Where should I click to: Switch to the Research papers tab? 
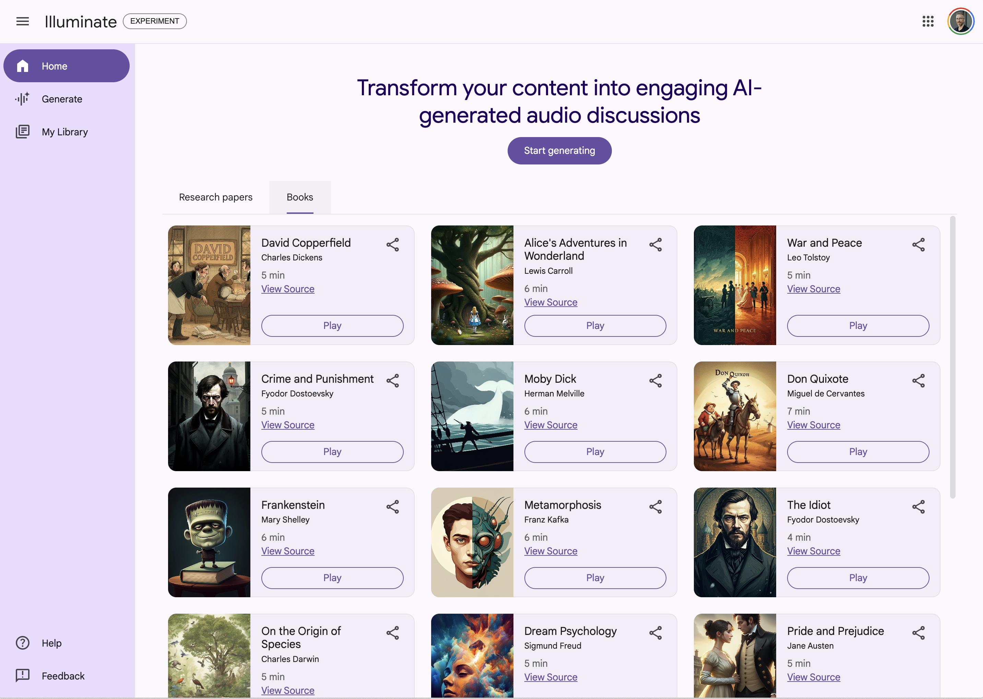pyautogui.click(x=215, y=197)
